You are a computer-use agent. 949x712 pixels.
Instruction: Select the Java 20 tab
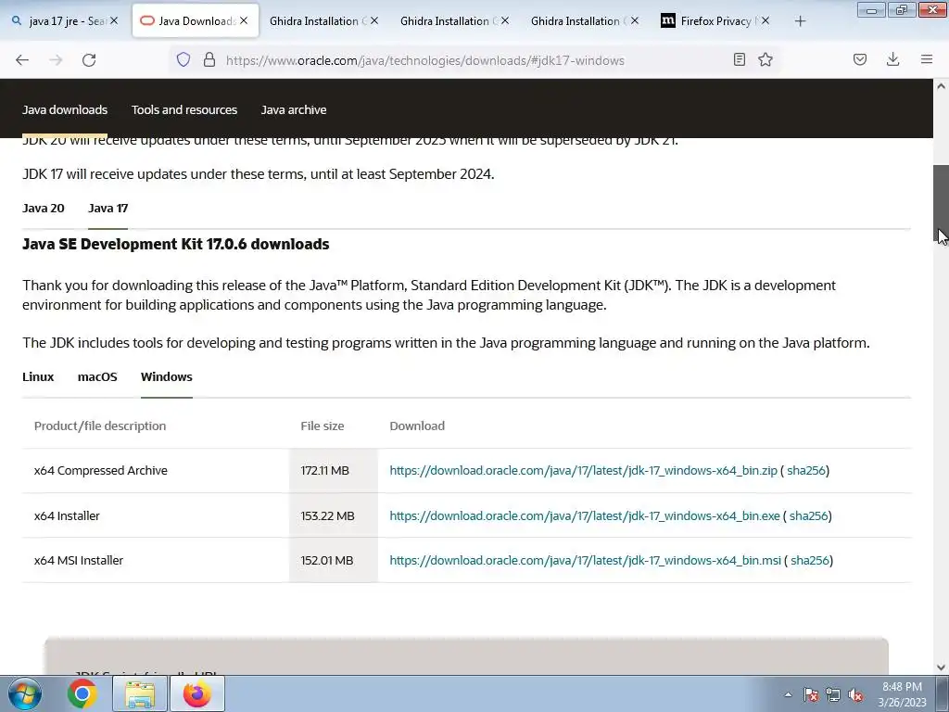43,208
